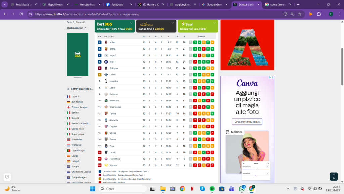The image size is (344, 194).
Task: Click the page vertical scrollbar
Action: [342, 67]
